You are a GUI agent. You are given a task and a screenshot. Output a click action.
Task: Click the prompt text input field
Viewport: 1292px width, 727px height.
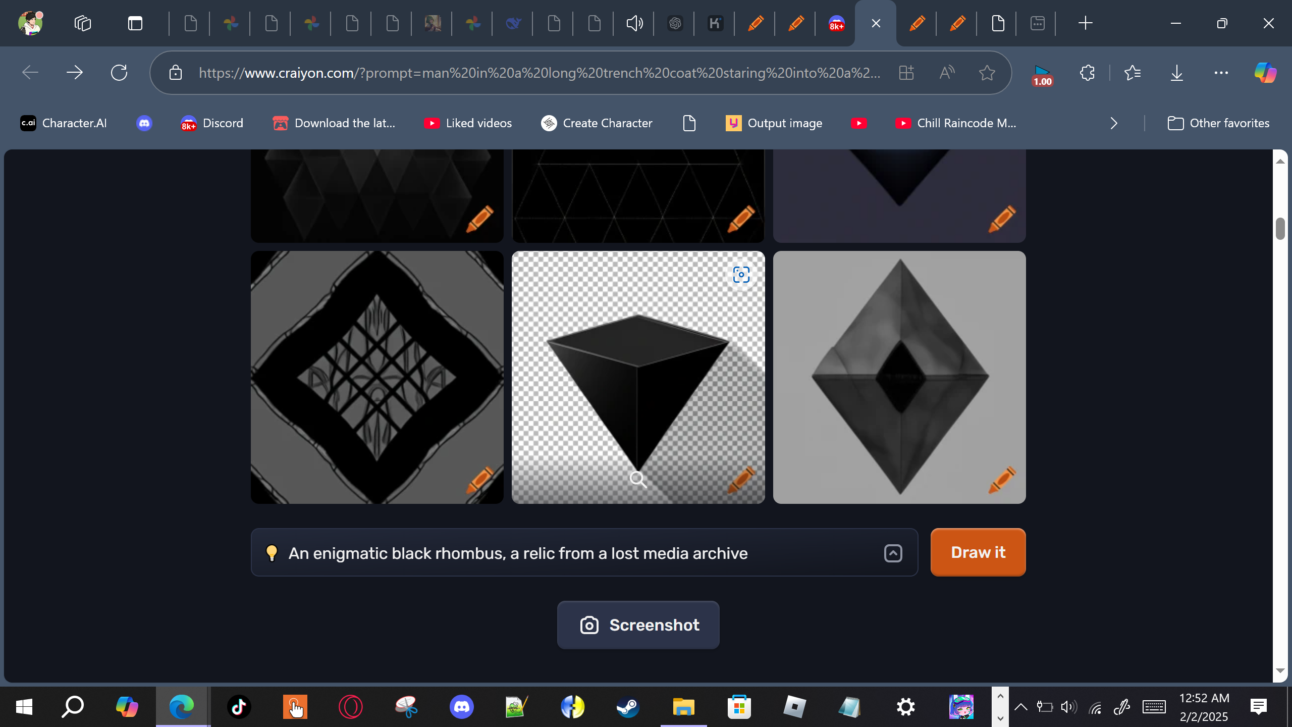[x=580, y=553]
